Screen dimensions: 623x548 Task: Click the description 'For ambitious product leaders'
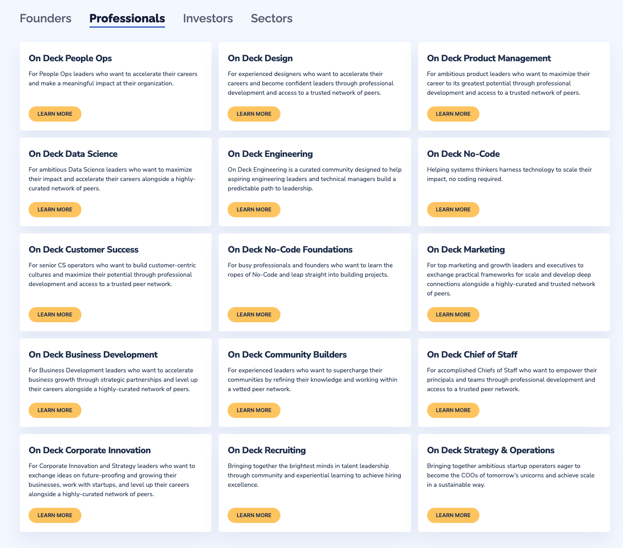click(x=509, y=83)
